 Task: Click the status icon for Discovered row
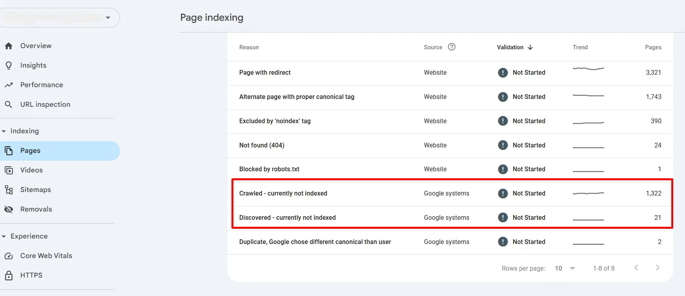coord(503,218)
